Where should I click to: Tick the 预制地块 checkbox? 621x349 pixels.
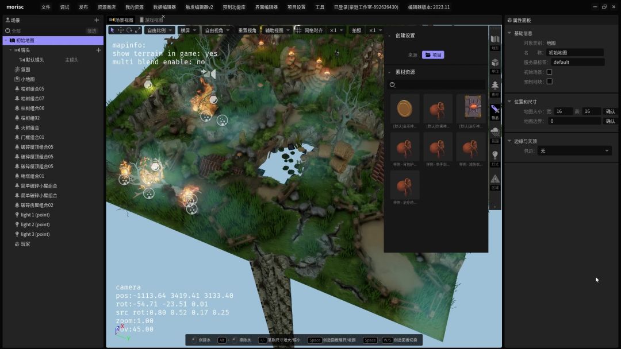click(x=549, y=82)
